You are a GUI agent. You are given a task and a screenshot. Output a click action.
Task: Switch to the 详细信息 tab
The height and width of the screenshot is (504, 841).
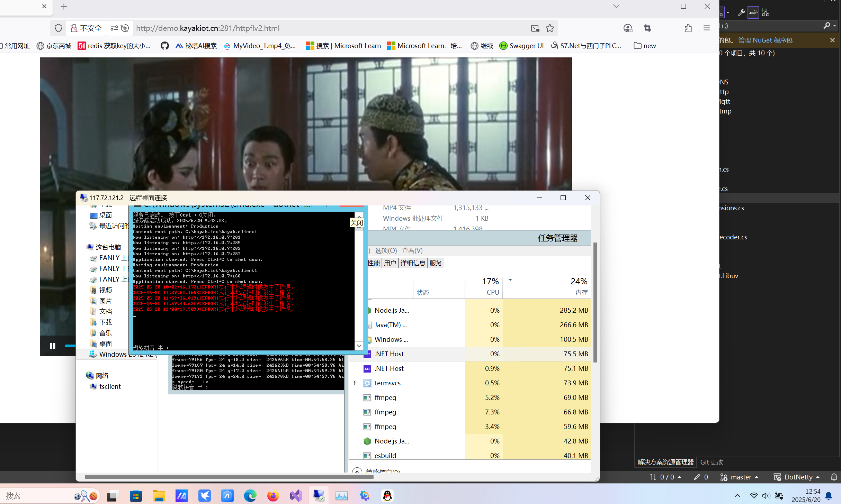[413, 263]
